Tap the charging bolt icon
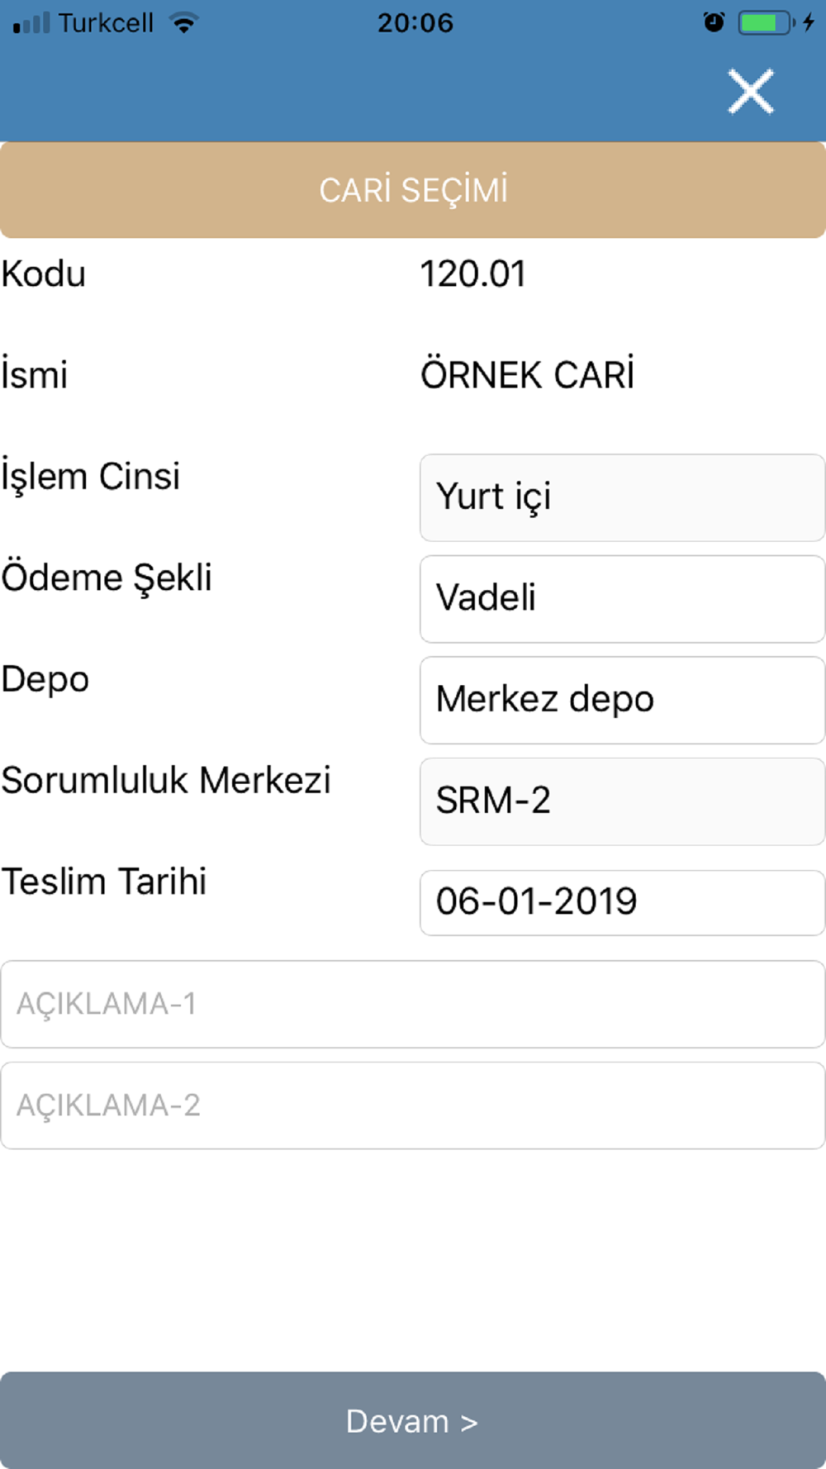Image resolution: width=826 pixels, height=1469 pixels. pos(809,22)
